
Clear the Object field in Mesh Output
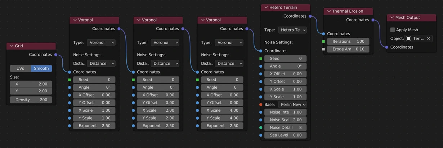pos(428,38)
